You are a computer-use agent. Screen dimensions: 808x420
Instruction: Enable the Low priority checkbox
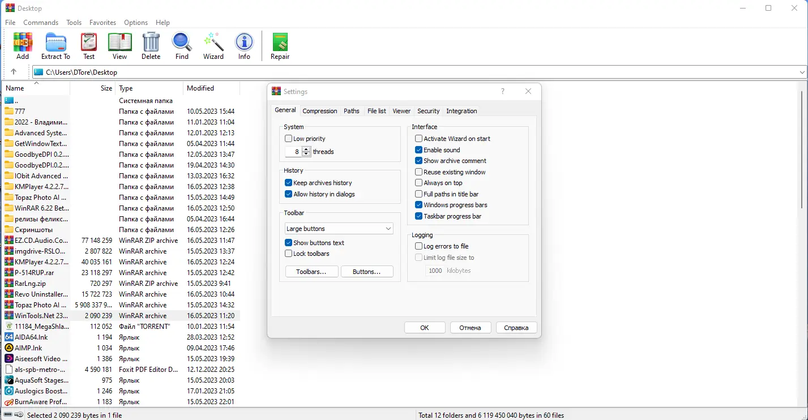coord(289,139)
